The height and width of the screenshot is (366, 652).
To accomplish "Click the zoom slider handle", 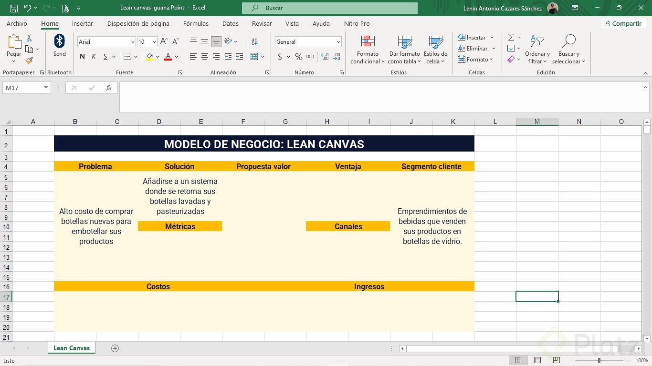I will (599, 360).
